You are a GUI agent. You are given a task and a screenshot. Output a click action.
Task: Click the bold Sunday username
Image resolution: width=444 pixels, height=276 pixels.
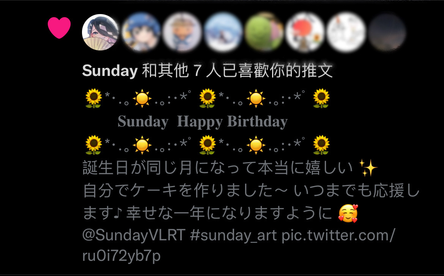coord(110,71)
